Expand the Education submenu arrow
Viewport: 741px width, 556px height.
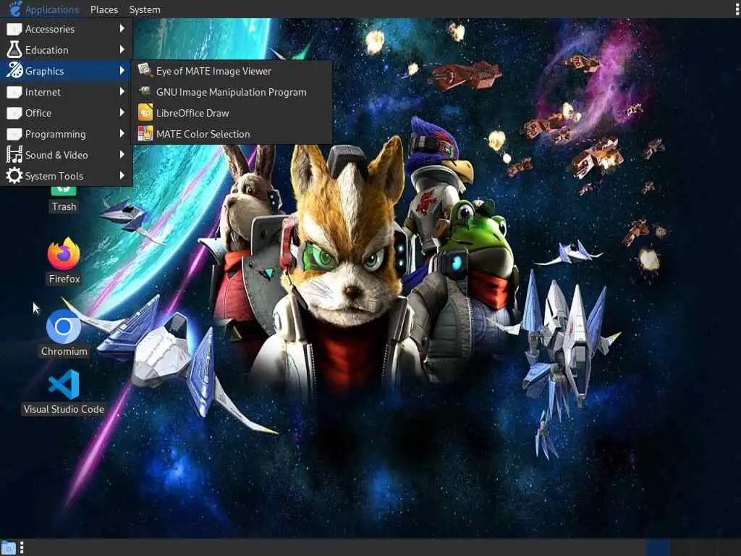pos(122,49)
